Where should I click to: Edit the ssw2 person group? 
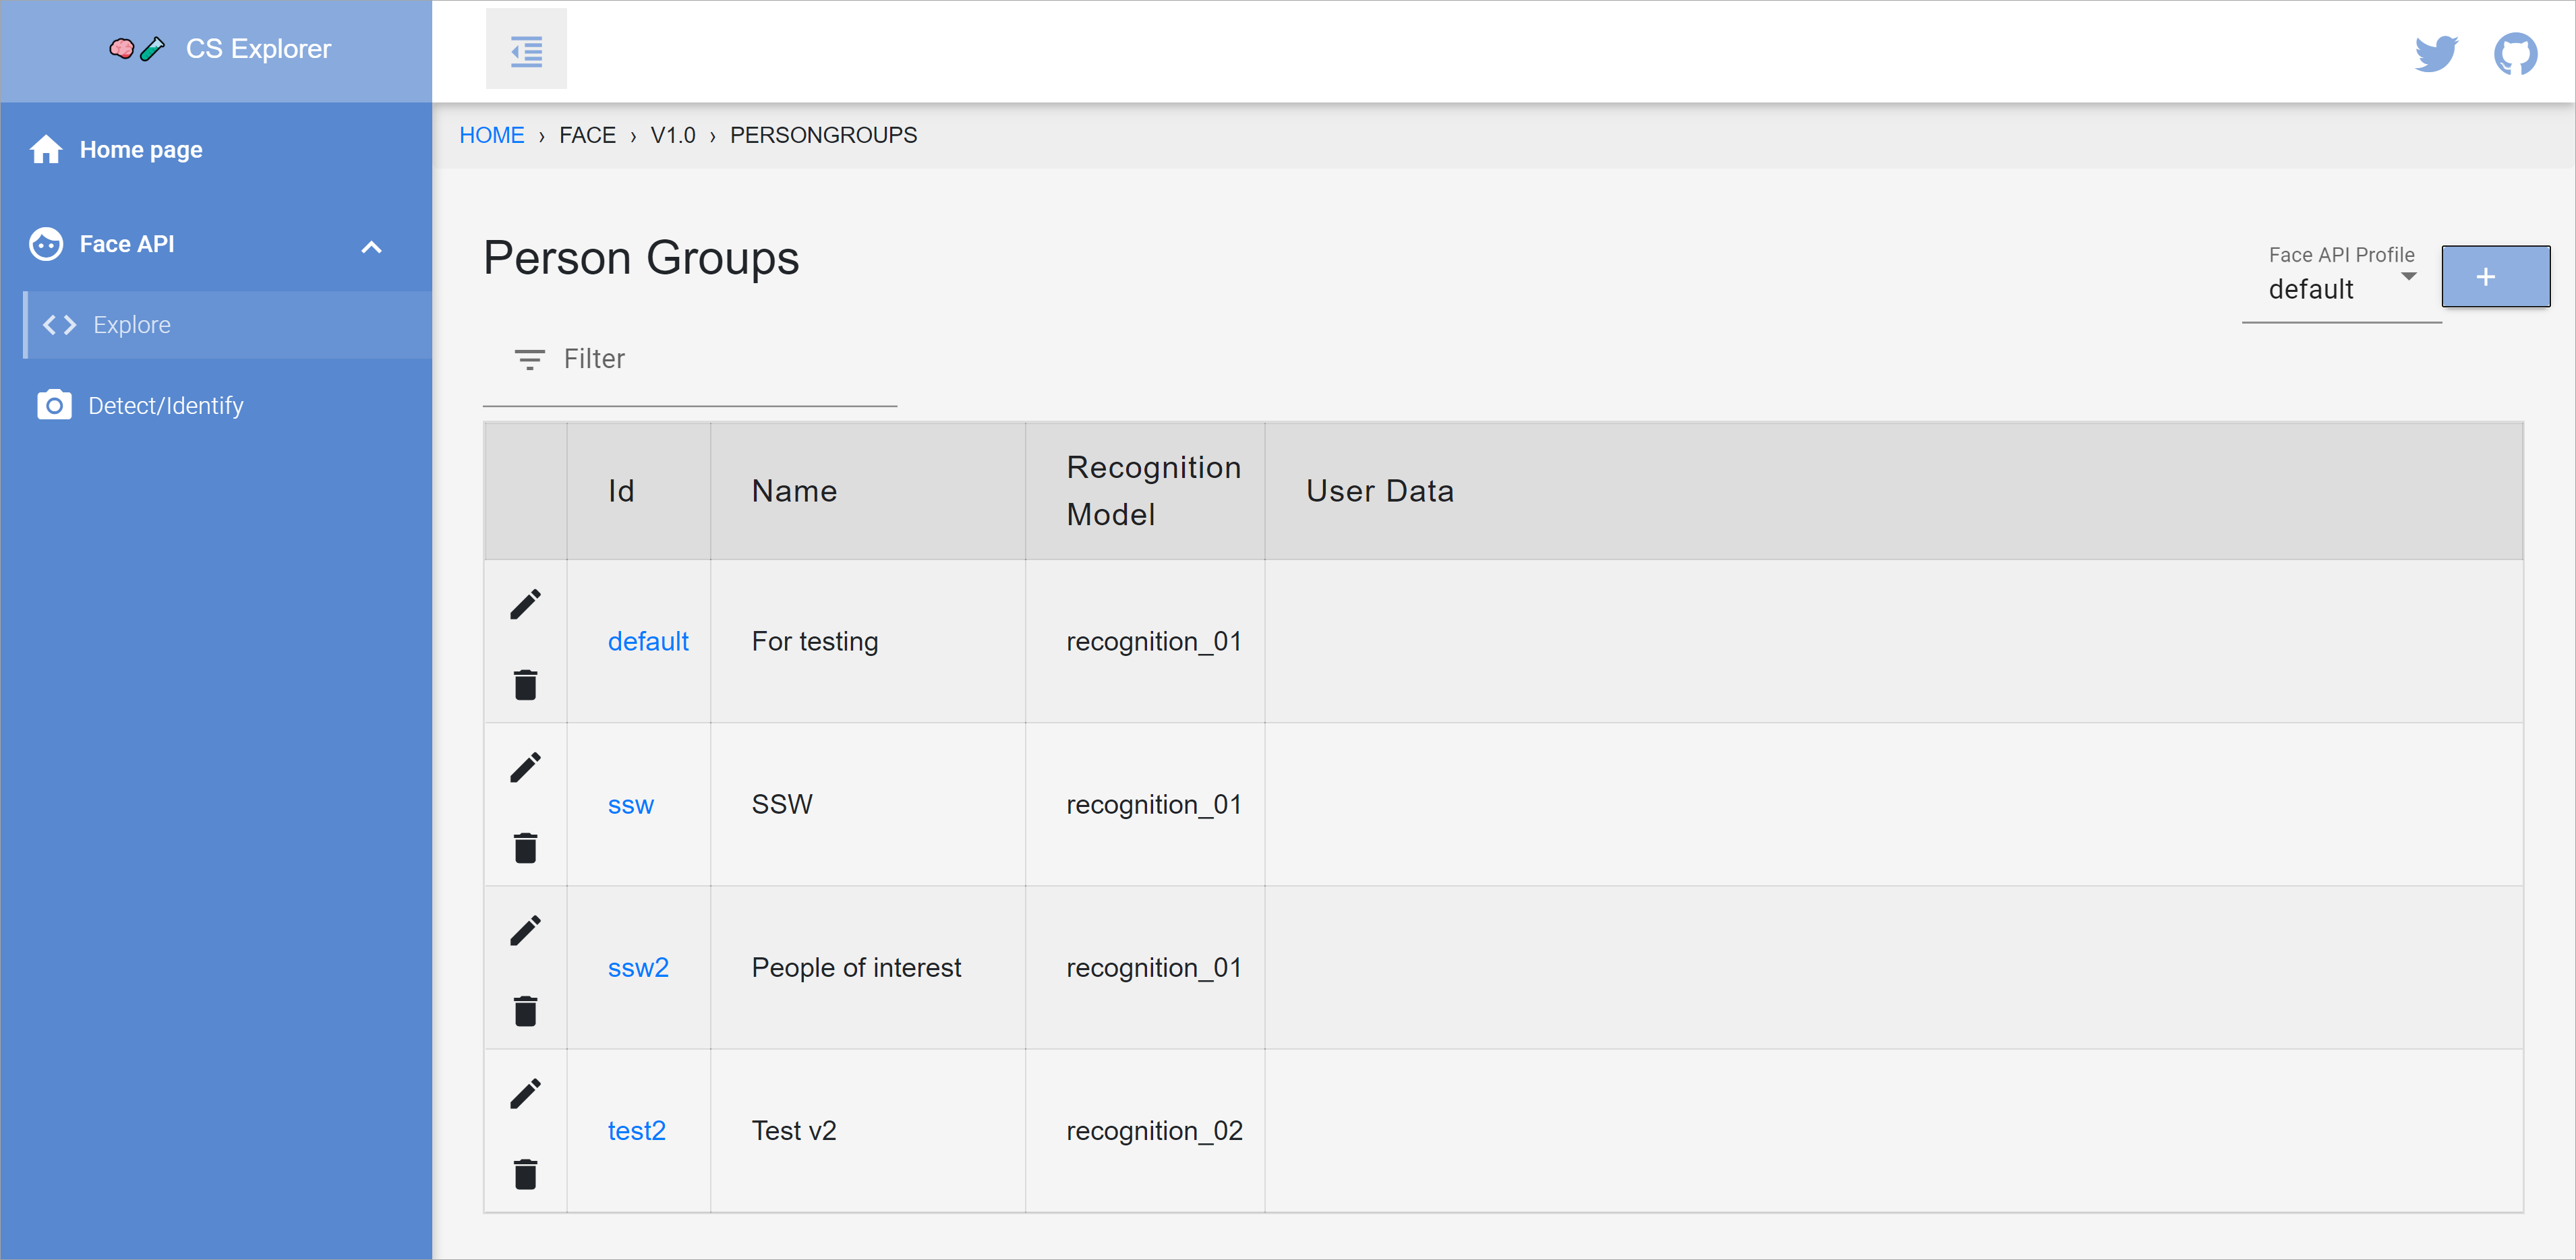pyautogui.click(x=525, y=930)
